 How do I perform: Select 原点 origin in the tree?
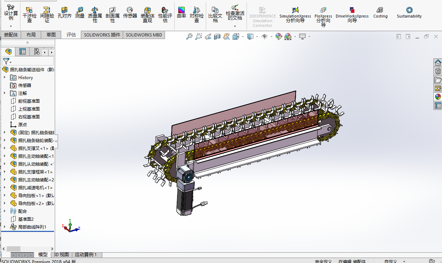(x=23, y=125)
